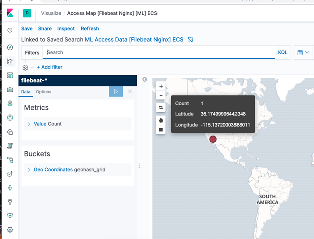Click the Access Map breadcrumb title

[x=112, y=13]
